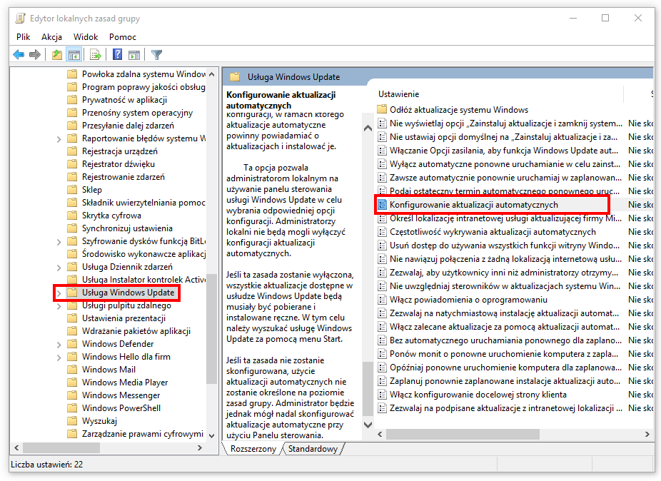
Task: Select Synchronizuj ustawienia folder
Action: coord(127,228)
